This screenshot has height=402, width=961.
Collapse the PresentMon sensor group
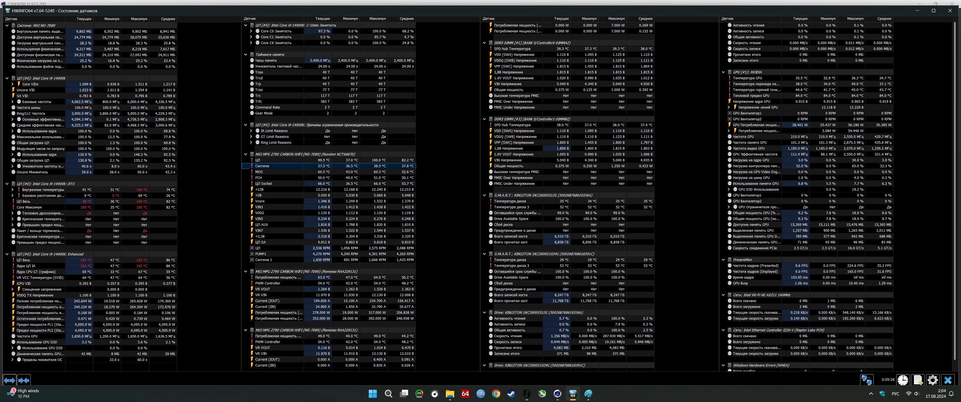[723, 260]
